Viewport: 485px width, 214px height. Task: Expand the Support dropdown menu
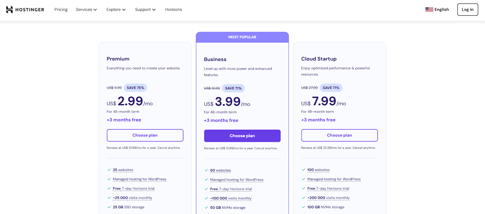(x=145, y=9)
